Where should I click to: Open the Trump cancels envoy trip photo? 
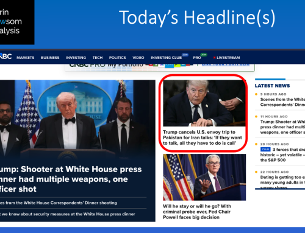pos(204,103)
